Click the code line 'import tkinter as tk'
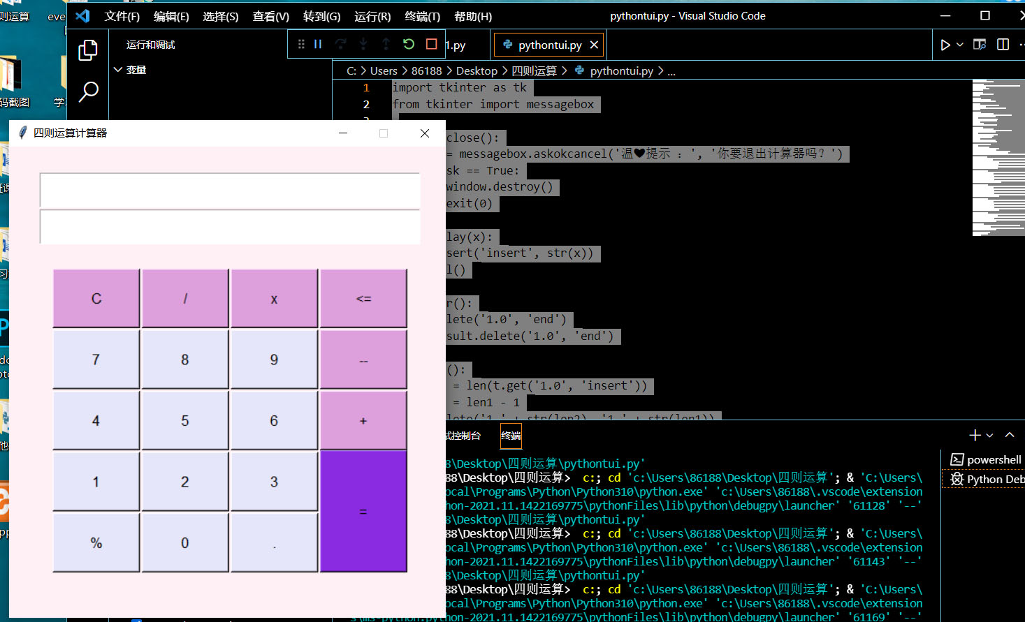The width and height of the screenshot is (1025, 622). coord(460,88)
